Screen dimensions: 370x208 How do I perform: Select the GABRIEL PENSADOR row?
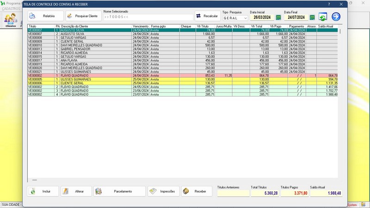tap(183, 49)
